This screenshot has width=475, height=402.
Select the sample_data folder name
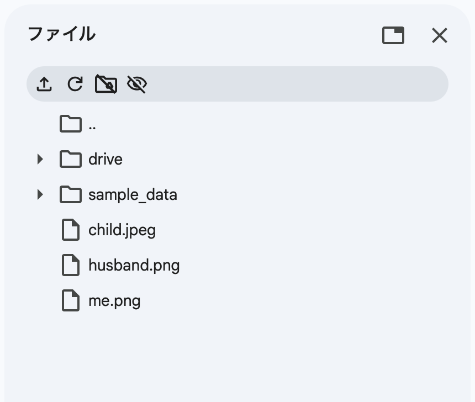tap(133, 194)
